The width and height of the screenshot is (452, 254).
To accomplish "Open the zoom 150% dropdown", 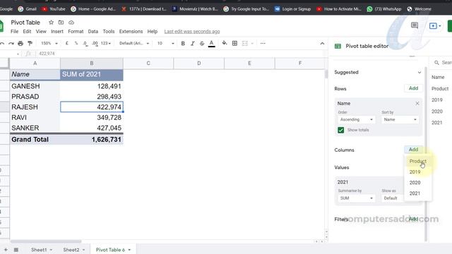I will click(x=49, y=43).
